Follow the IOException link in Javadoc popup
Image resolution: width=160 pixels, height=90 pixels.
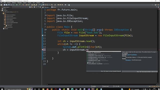pyautogui.click(x=128, y=60)
